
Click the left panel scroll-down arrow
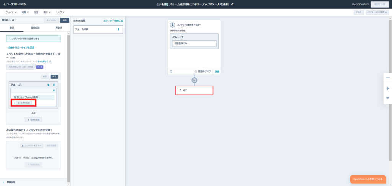(69, 184)
